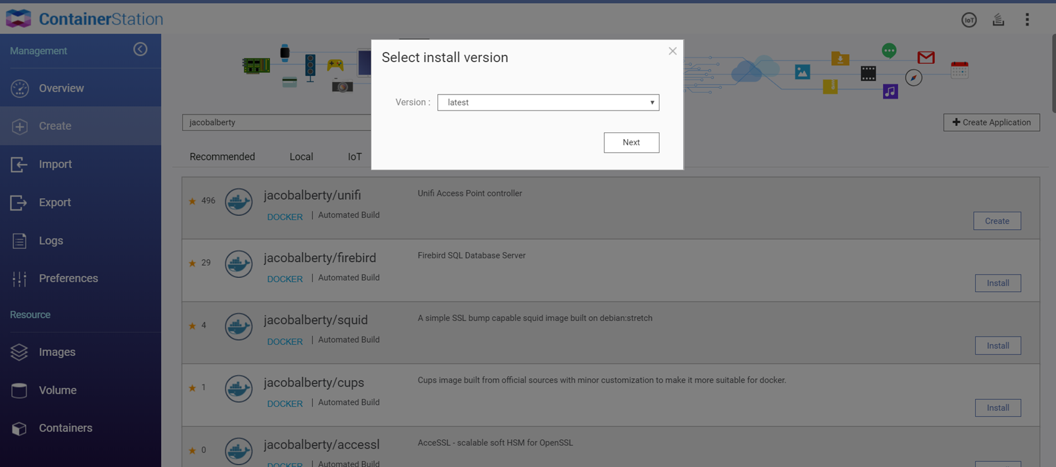Screen dimensions: 1056x467
Task: Close the Select install version dialog
Action: point(673,51)
